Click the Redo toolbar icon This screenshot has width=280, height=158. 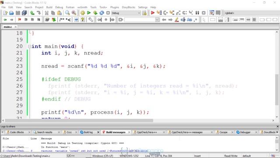tap(38, 13)
